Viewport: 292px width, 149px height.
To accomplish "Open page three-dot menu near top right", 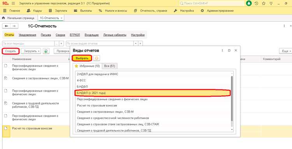I will (x=284, y=26).
